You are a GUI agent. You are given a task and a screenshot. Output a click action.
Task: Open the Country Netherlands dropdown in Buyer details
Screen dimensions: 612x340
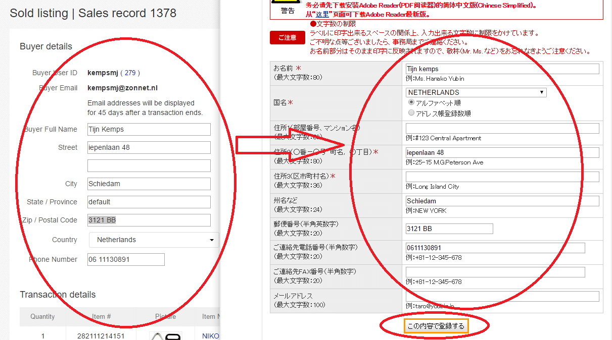tap(154, 240)
